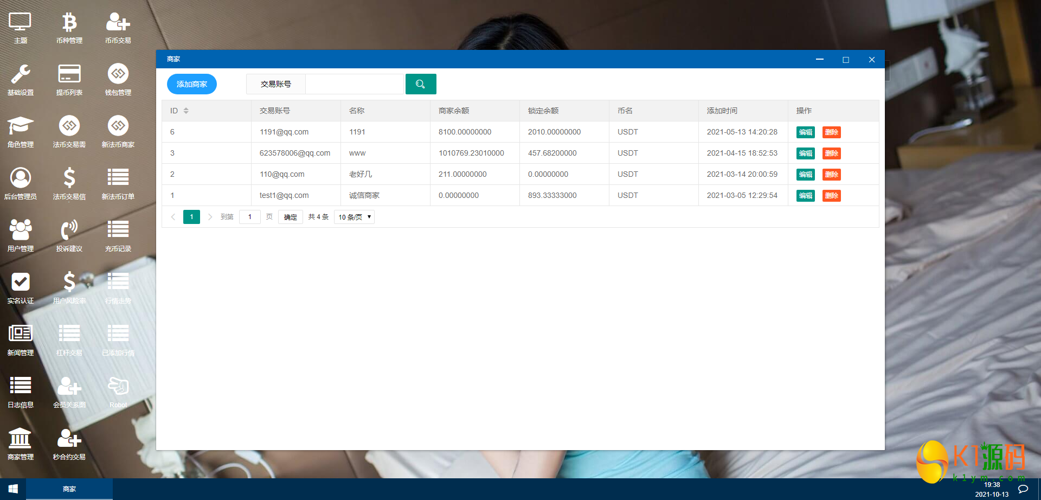Open the 10 条/页 page size dropdown
The width and height of the screenshot is (1041, 500).
355,217
